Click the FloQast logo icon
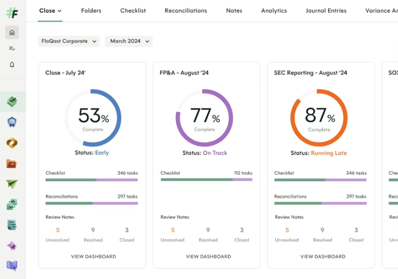The height and width of the screenshot is (279, 398). [12, 11]
